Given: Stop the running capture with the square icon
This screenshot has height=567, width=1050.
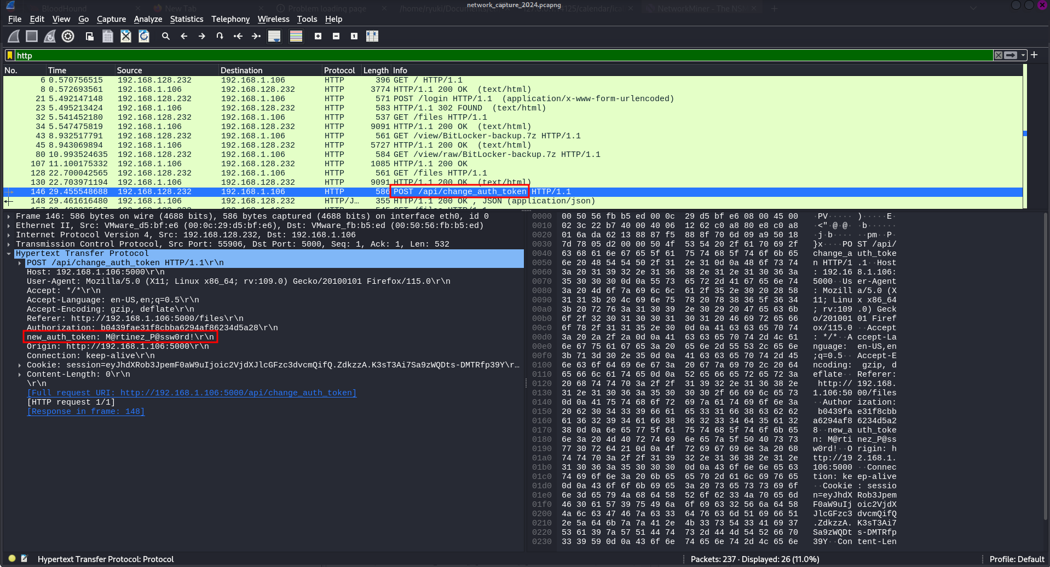Looking at the screenshot, I should point(32,36).
